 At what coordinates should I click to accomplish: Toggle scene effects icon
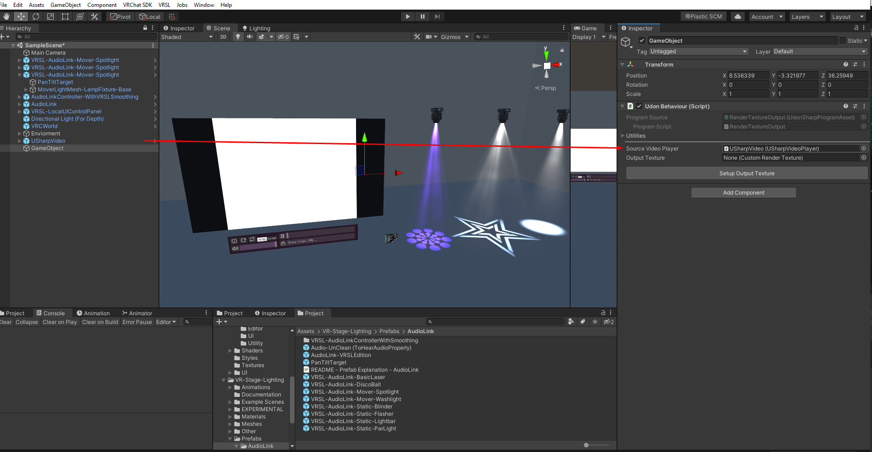[261, 37]
